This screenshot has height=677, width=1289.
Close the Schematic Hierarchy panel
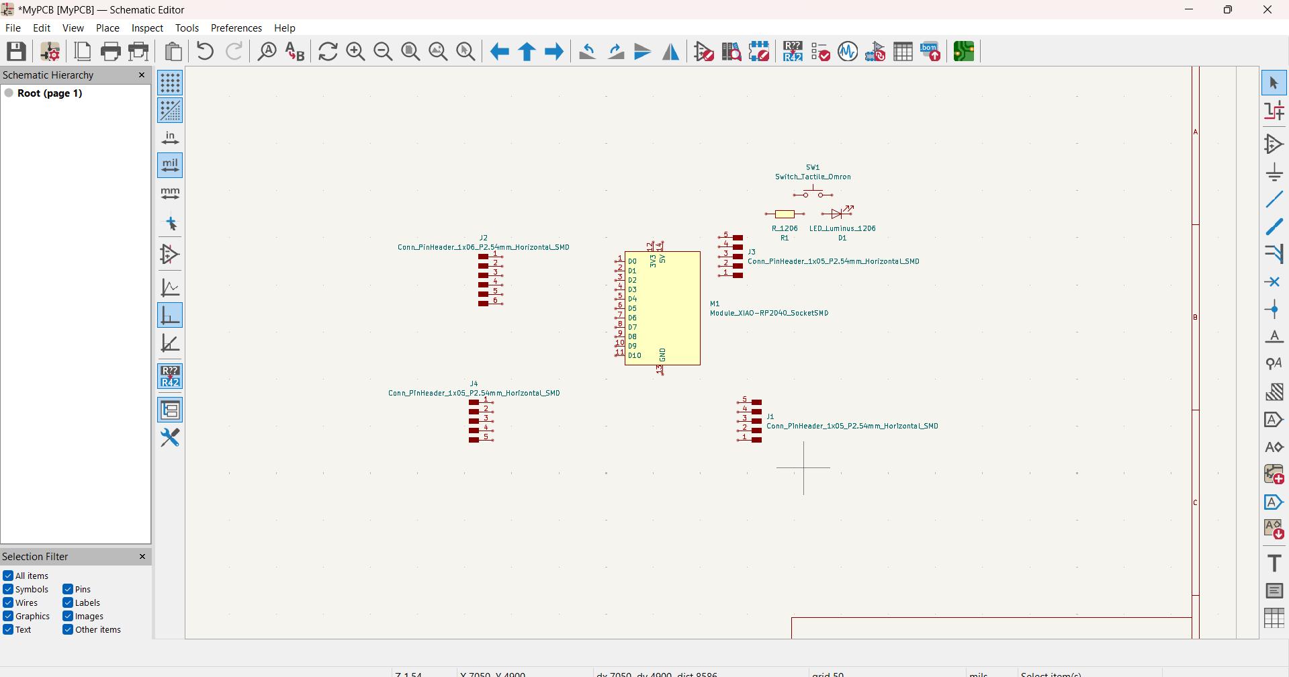coord(142,75)
